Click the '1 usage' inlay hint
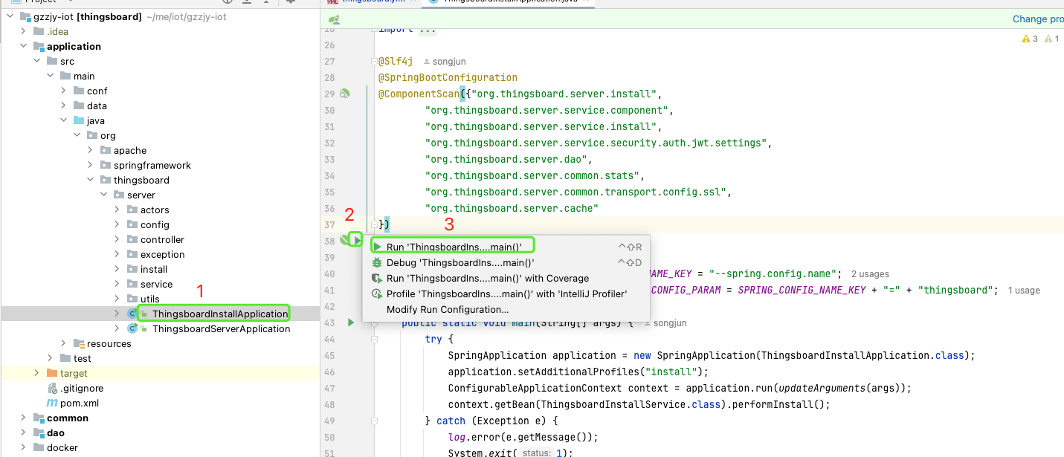The height and width of the screenshot is (457, 1064). click(x=1024, y=291)
